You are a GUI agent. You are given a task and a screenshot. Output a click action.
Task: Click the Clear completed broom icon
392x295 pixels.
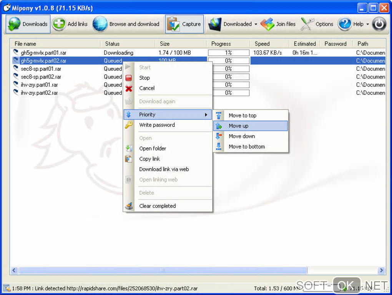[x=129, y=206]
